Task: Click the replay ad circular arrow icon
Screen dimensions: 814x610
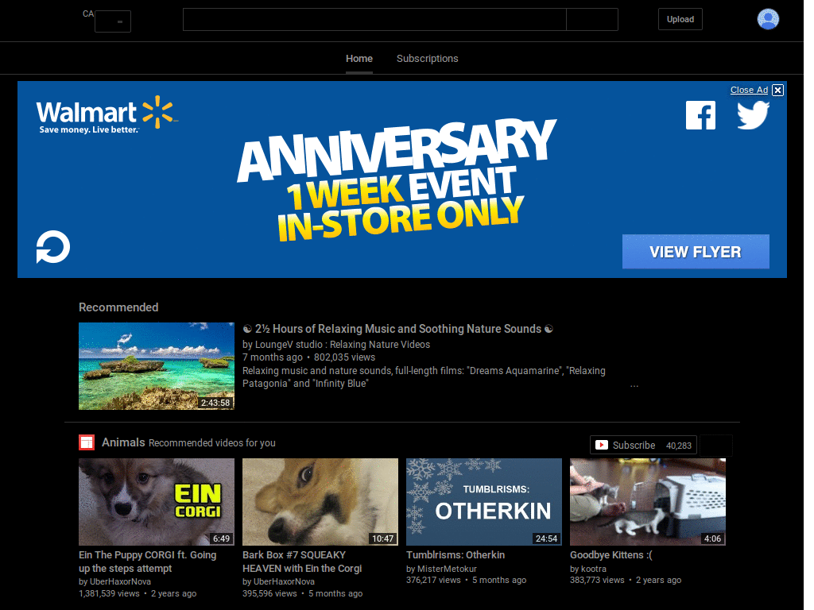Action: 53,247
